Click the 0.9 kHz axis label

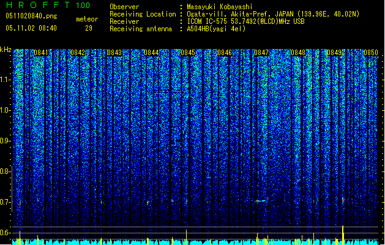pyautogui.click(x=6, y=141)
